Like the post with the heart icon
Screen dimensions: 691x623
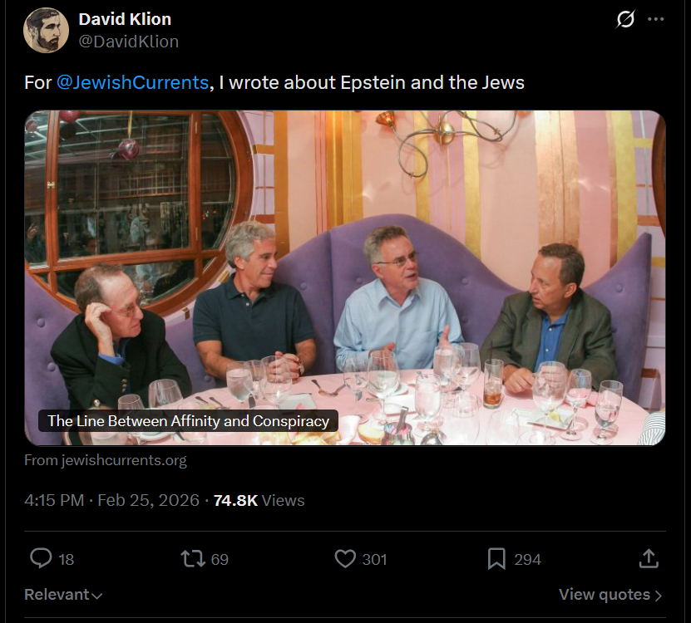click(x=345, y=558)
